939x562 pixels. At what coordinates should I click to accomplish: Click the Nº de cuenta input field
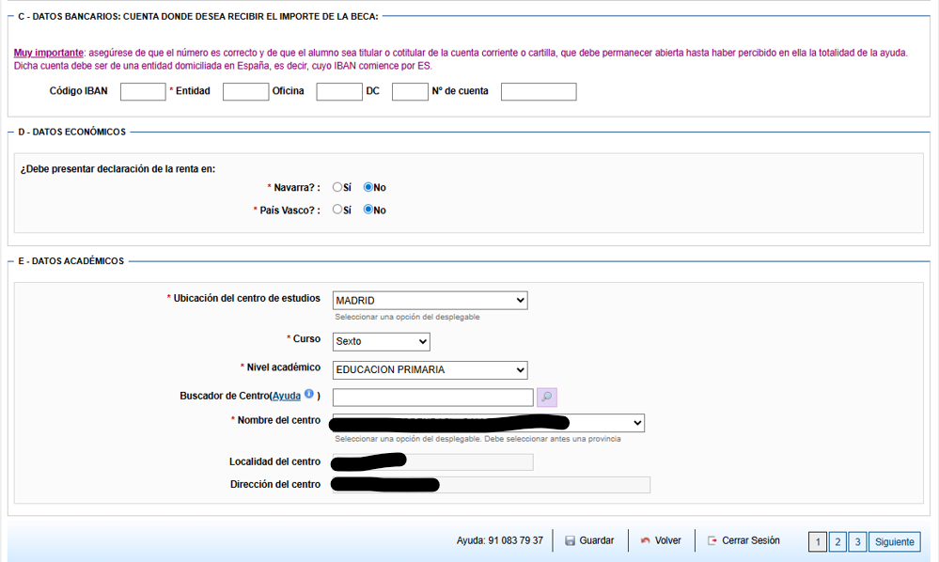[539, 91]
